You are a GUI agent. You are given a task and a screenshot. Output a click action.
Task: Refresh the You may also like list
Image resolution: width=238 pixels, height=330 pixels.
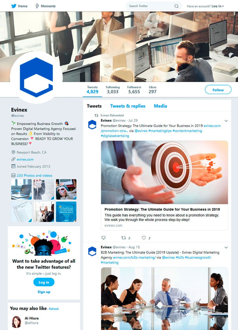54,309
